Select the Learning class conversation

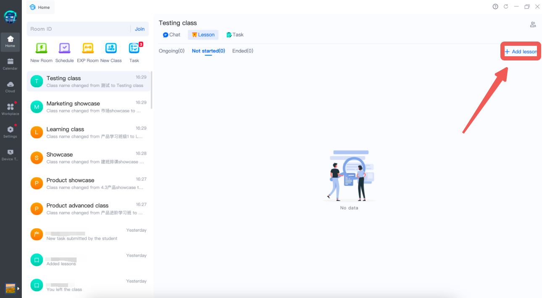[88, 133]
